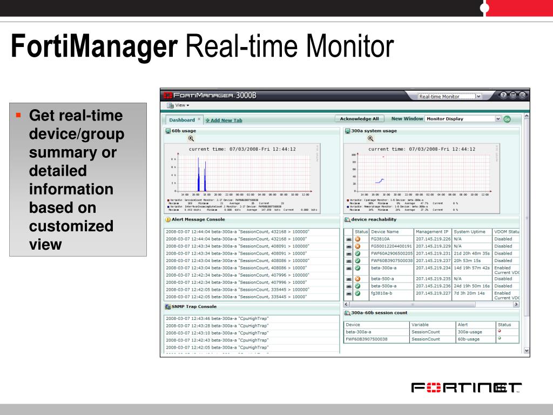Close the Dashboard tab

tap(199, 119)
